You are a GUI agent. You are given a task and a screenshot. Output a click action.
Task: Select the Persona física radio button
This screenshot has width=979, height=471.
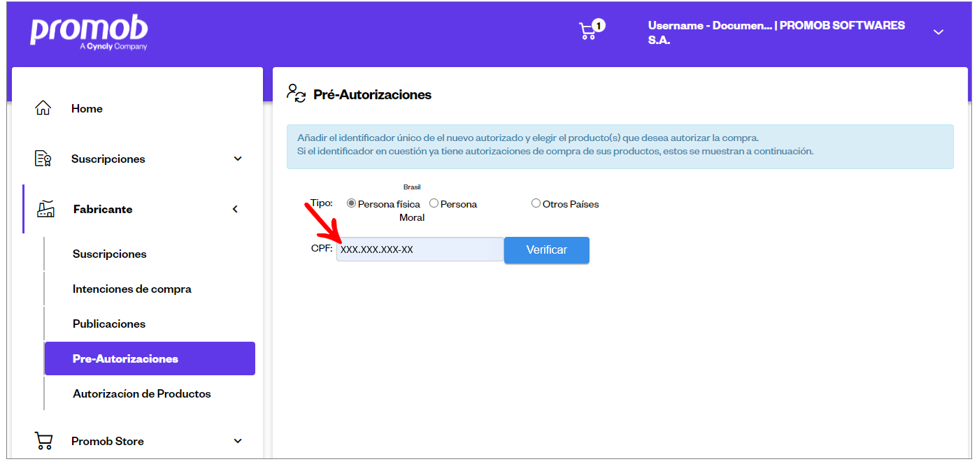click(351, 203)
